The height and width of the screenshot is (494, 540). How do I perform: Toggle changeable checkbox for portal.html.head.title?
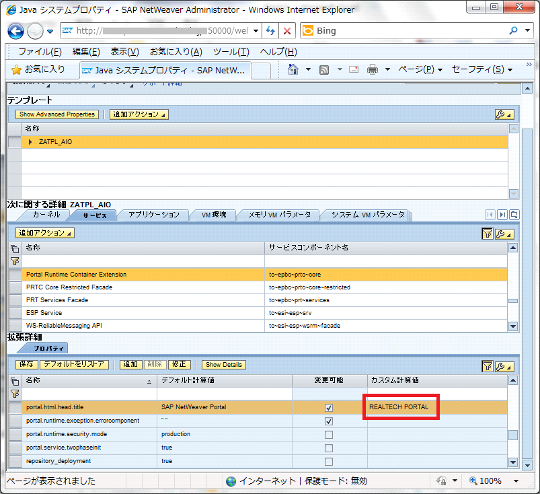(x=329, y=408)
